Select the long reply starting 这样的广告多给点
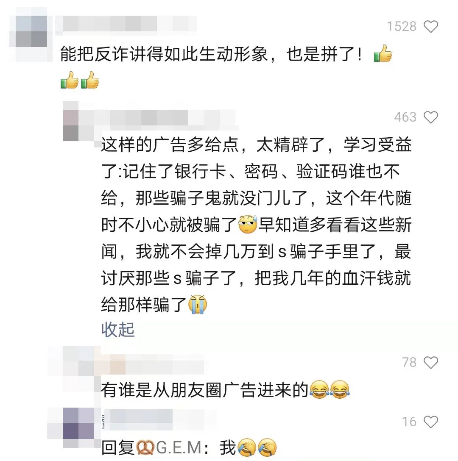Viewport: 458px width, 461px height. point(256,225)
